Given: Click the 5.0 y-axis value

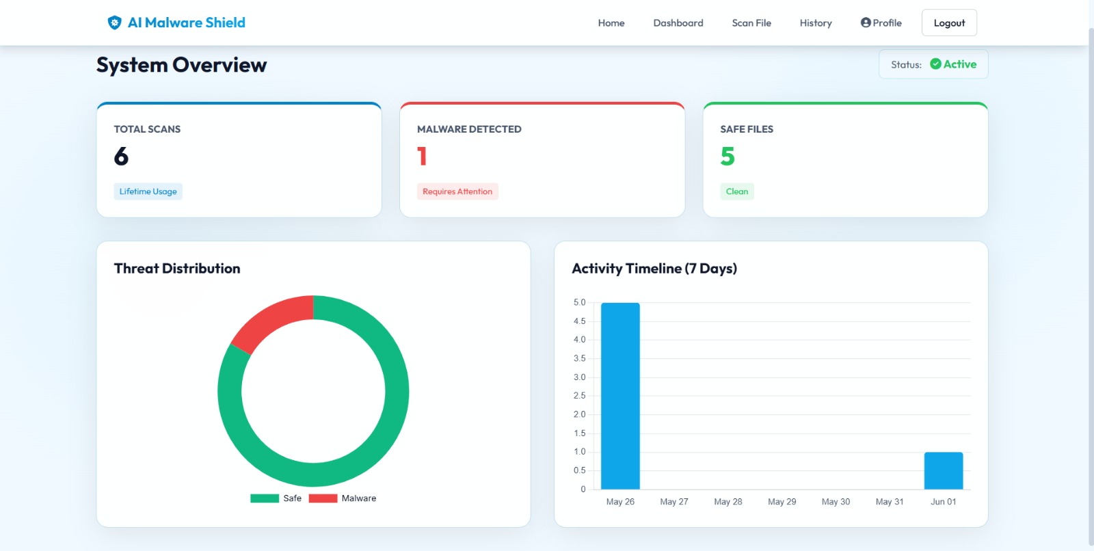Looking at the screenshot, I should (580, 302).
